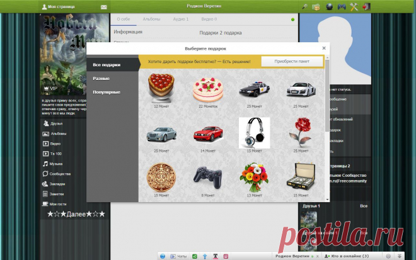Close the gift selection dialog
The width and height of the screenshot is (416, 260).
324,48
